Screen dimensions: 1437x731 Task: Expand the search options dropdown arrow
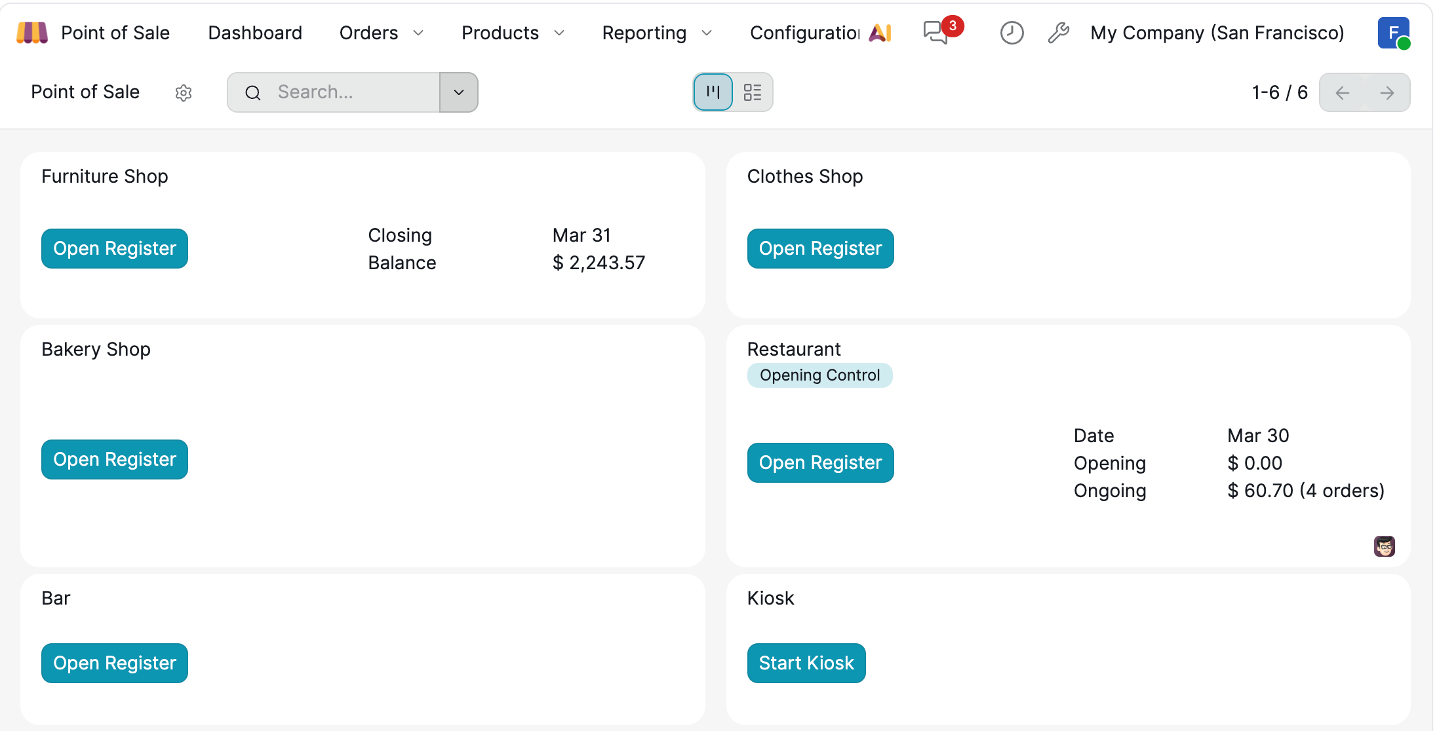(459, 92)
